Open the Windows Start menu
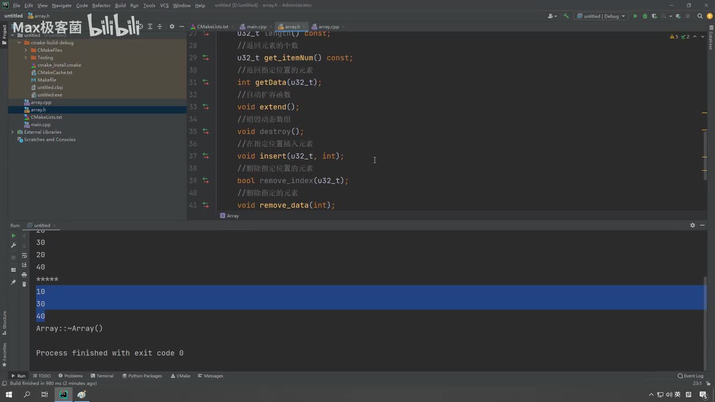The width and height of the screenshot is (715, 402). click(9, 394)
